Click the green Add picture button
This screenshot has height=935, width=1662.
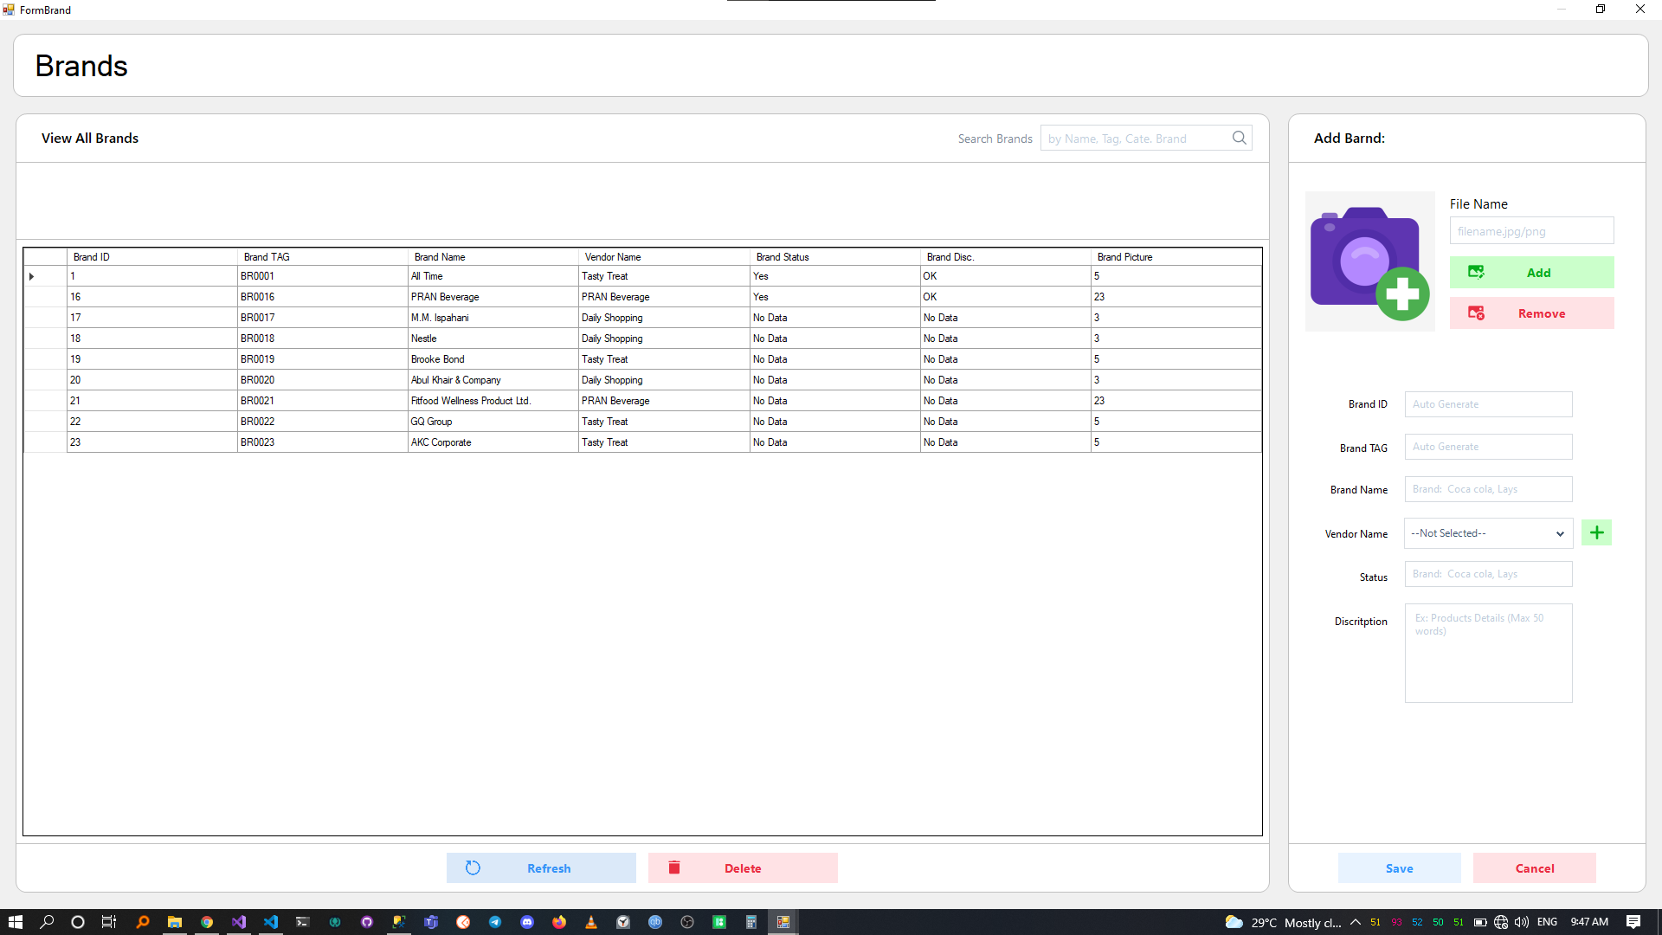(x=1531, y=273)
